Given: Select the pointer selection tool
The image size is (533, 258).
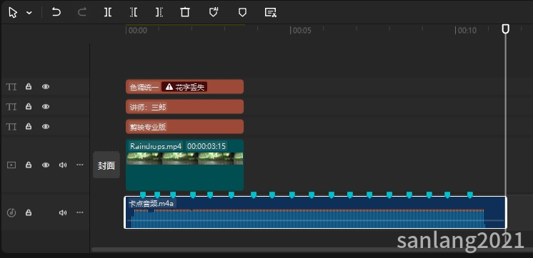Looking at the screenshot, I should click(13, 13).
